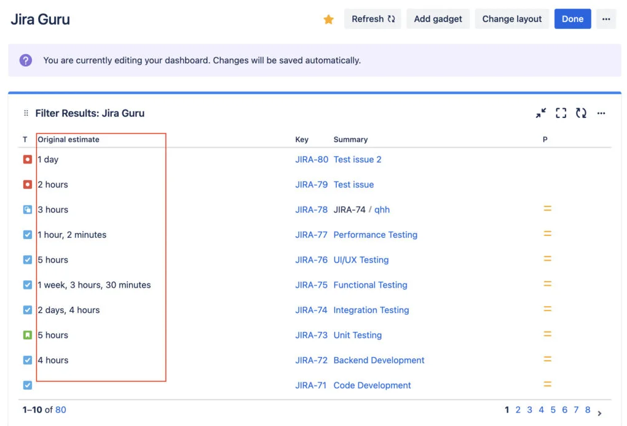The height and width of the screenshot is (426, 627).
Task: Open the Backend Development summary link
Action: click(379, 360)
